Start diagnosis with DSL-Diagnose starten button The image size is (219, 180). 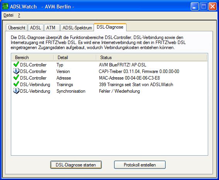coord(76,165)
